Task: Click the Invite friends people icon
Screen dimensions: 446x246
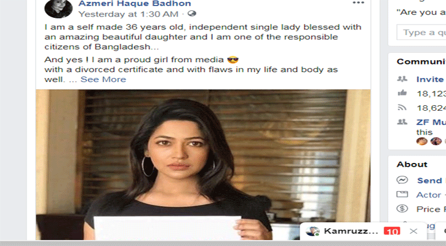Action: 402,79
